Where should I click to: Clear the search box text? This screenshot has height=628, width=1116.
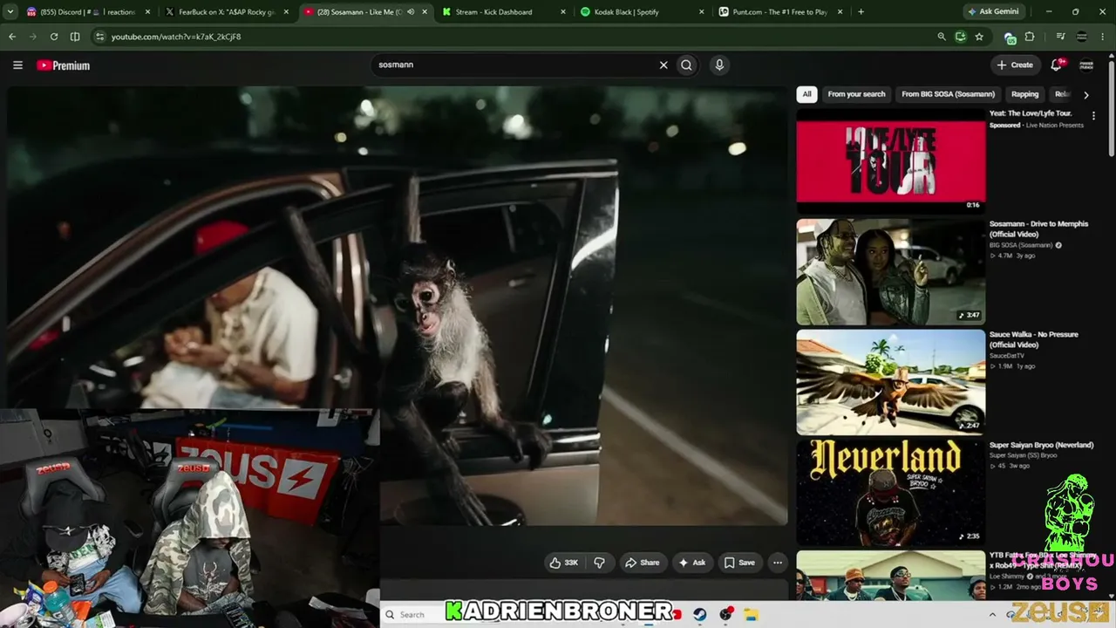pos(663,65)
